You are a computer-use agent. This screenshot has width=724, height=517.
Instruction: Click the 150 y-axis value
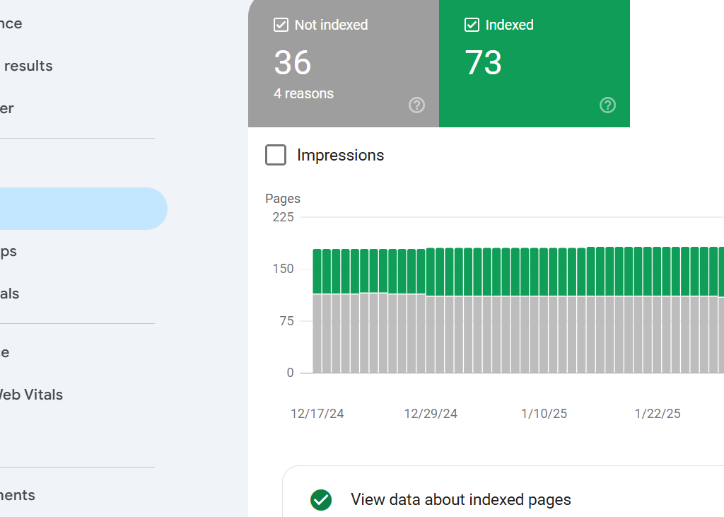[x=283, y=269]
